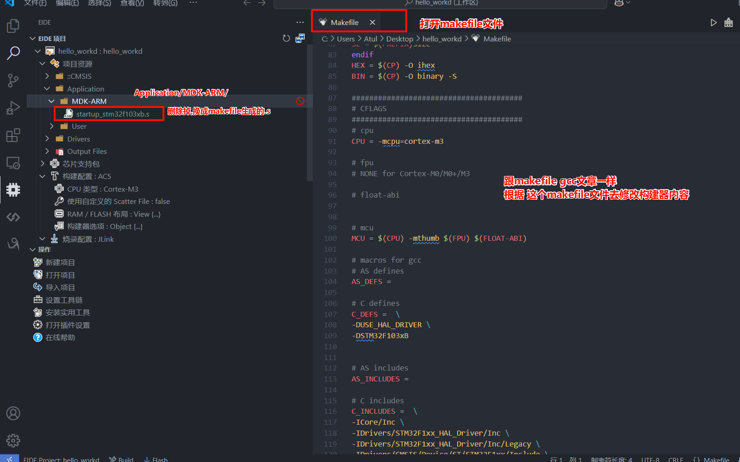Collapse the 操作 section

(x=32, y=249)
